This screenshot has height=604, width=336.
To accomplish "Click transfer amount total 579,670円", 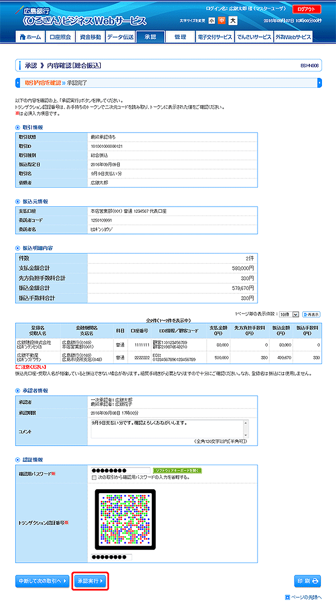I will pyautogui.click(x=242, y=288).
